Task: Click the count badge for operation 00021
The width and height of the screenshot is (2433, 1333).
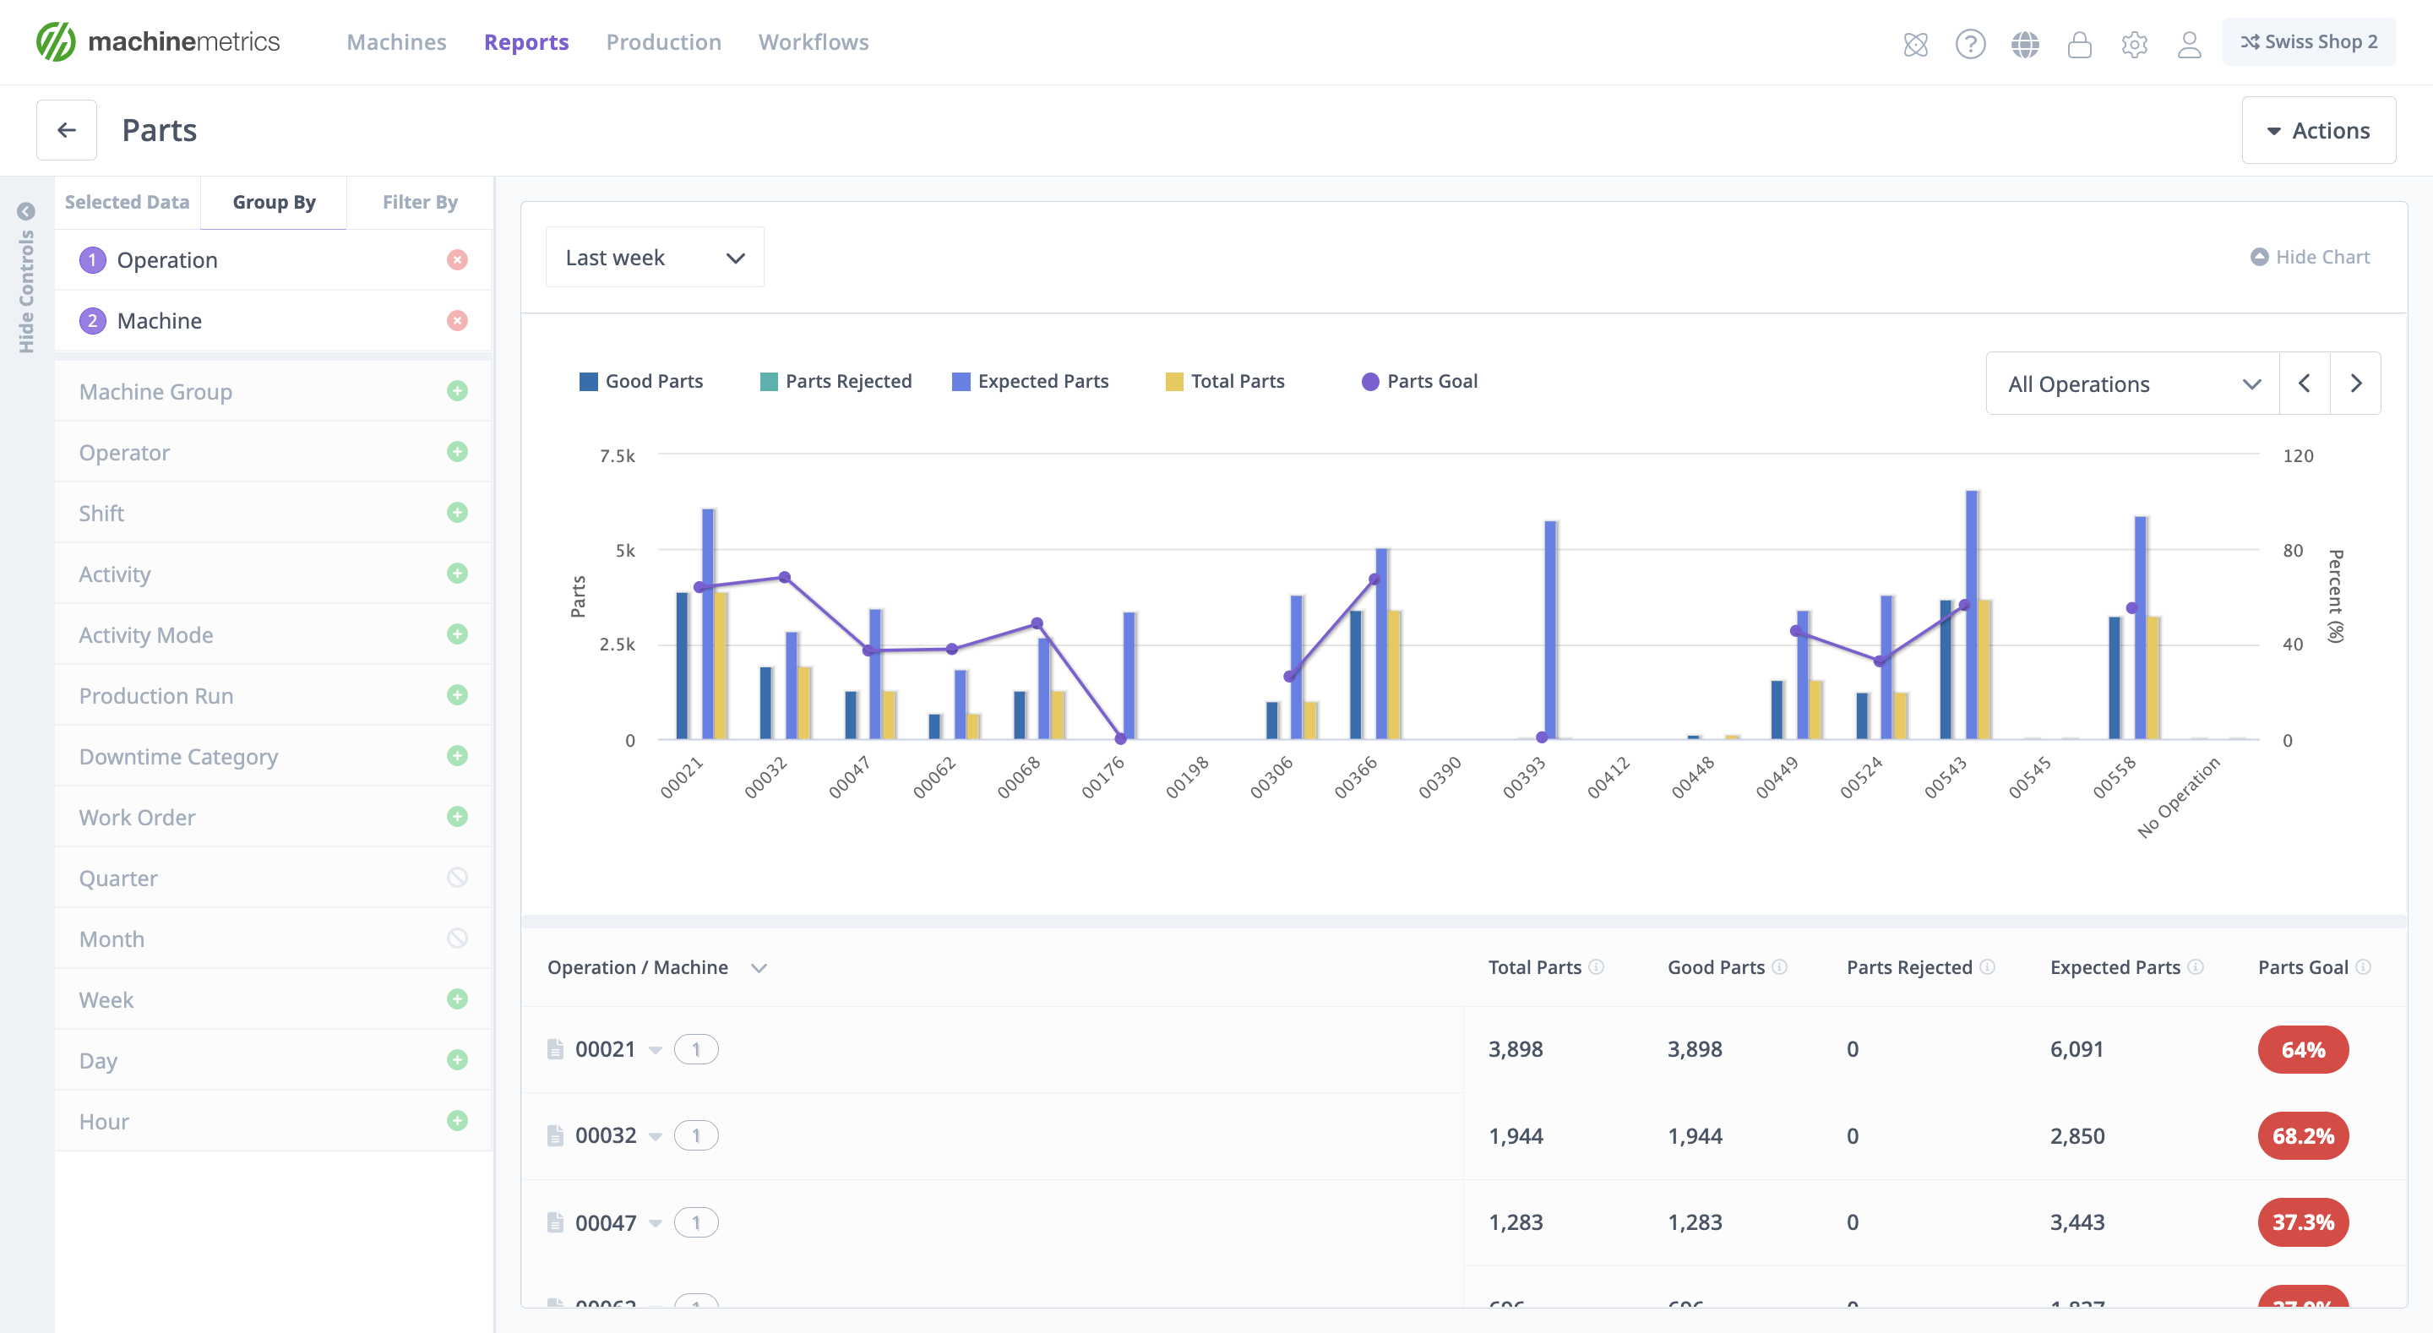Action: pyautogui.click(x=696, y=1049)
